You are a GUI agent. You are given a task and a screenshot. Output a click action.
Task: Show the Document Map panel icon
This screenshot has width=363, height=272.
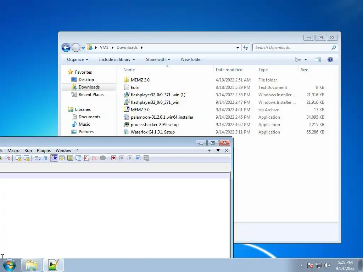click(x=70, y=158)
